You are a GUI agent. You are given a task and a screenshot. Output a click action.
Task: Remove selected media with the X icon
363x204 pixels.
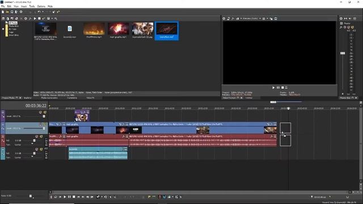tap(21, 19)
